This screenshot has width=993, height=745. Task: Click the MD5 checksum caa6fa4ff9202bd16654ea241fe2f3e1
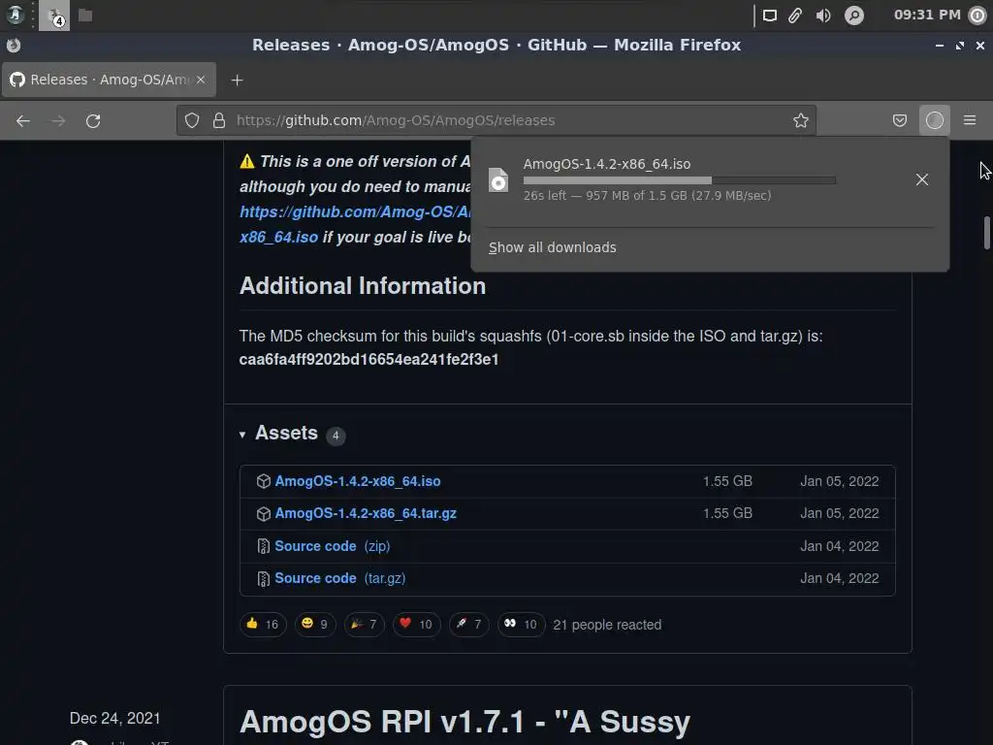pos(368,360)
